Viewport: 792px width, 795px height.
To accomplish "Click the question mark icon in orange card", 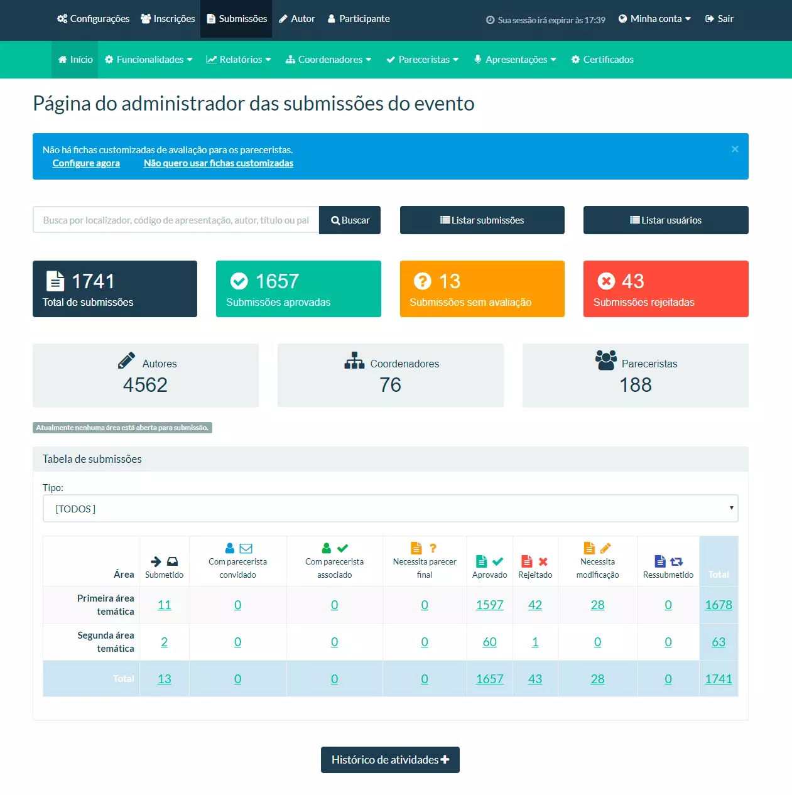I will pyautogui.click(x=423, y=281).
